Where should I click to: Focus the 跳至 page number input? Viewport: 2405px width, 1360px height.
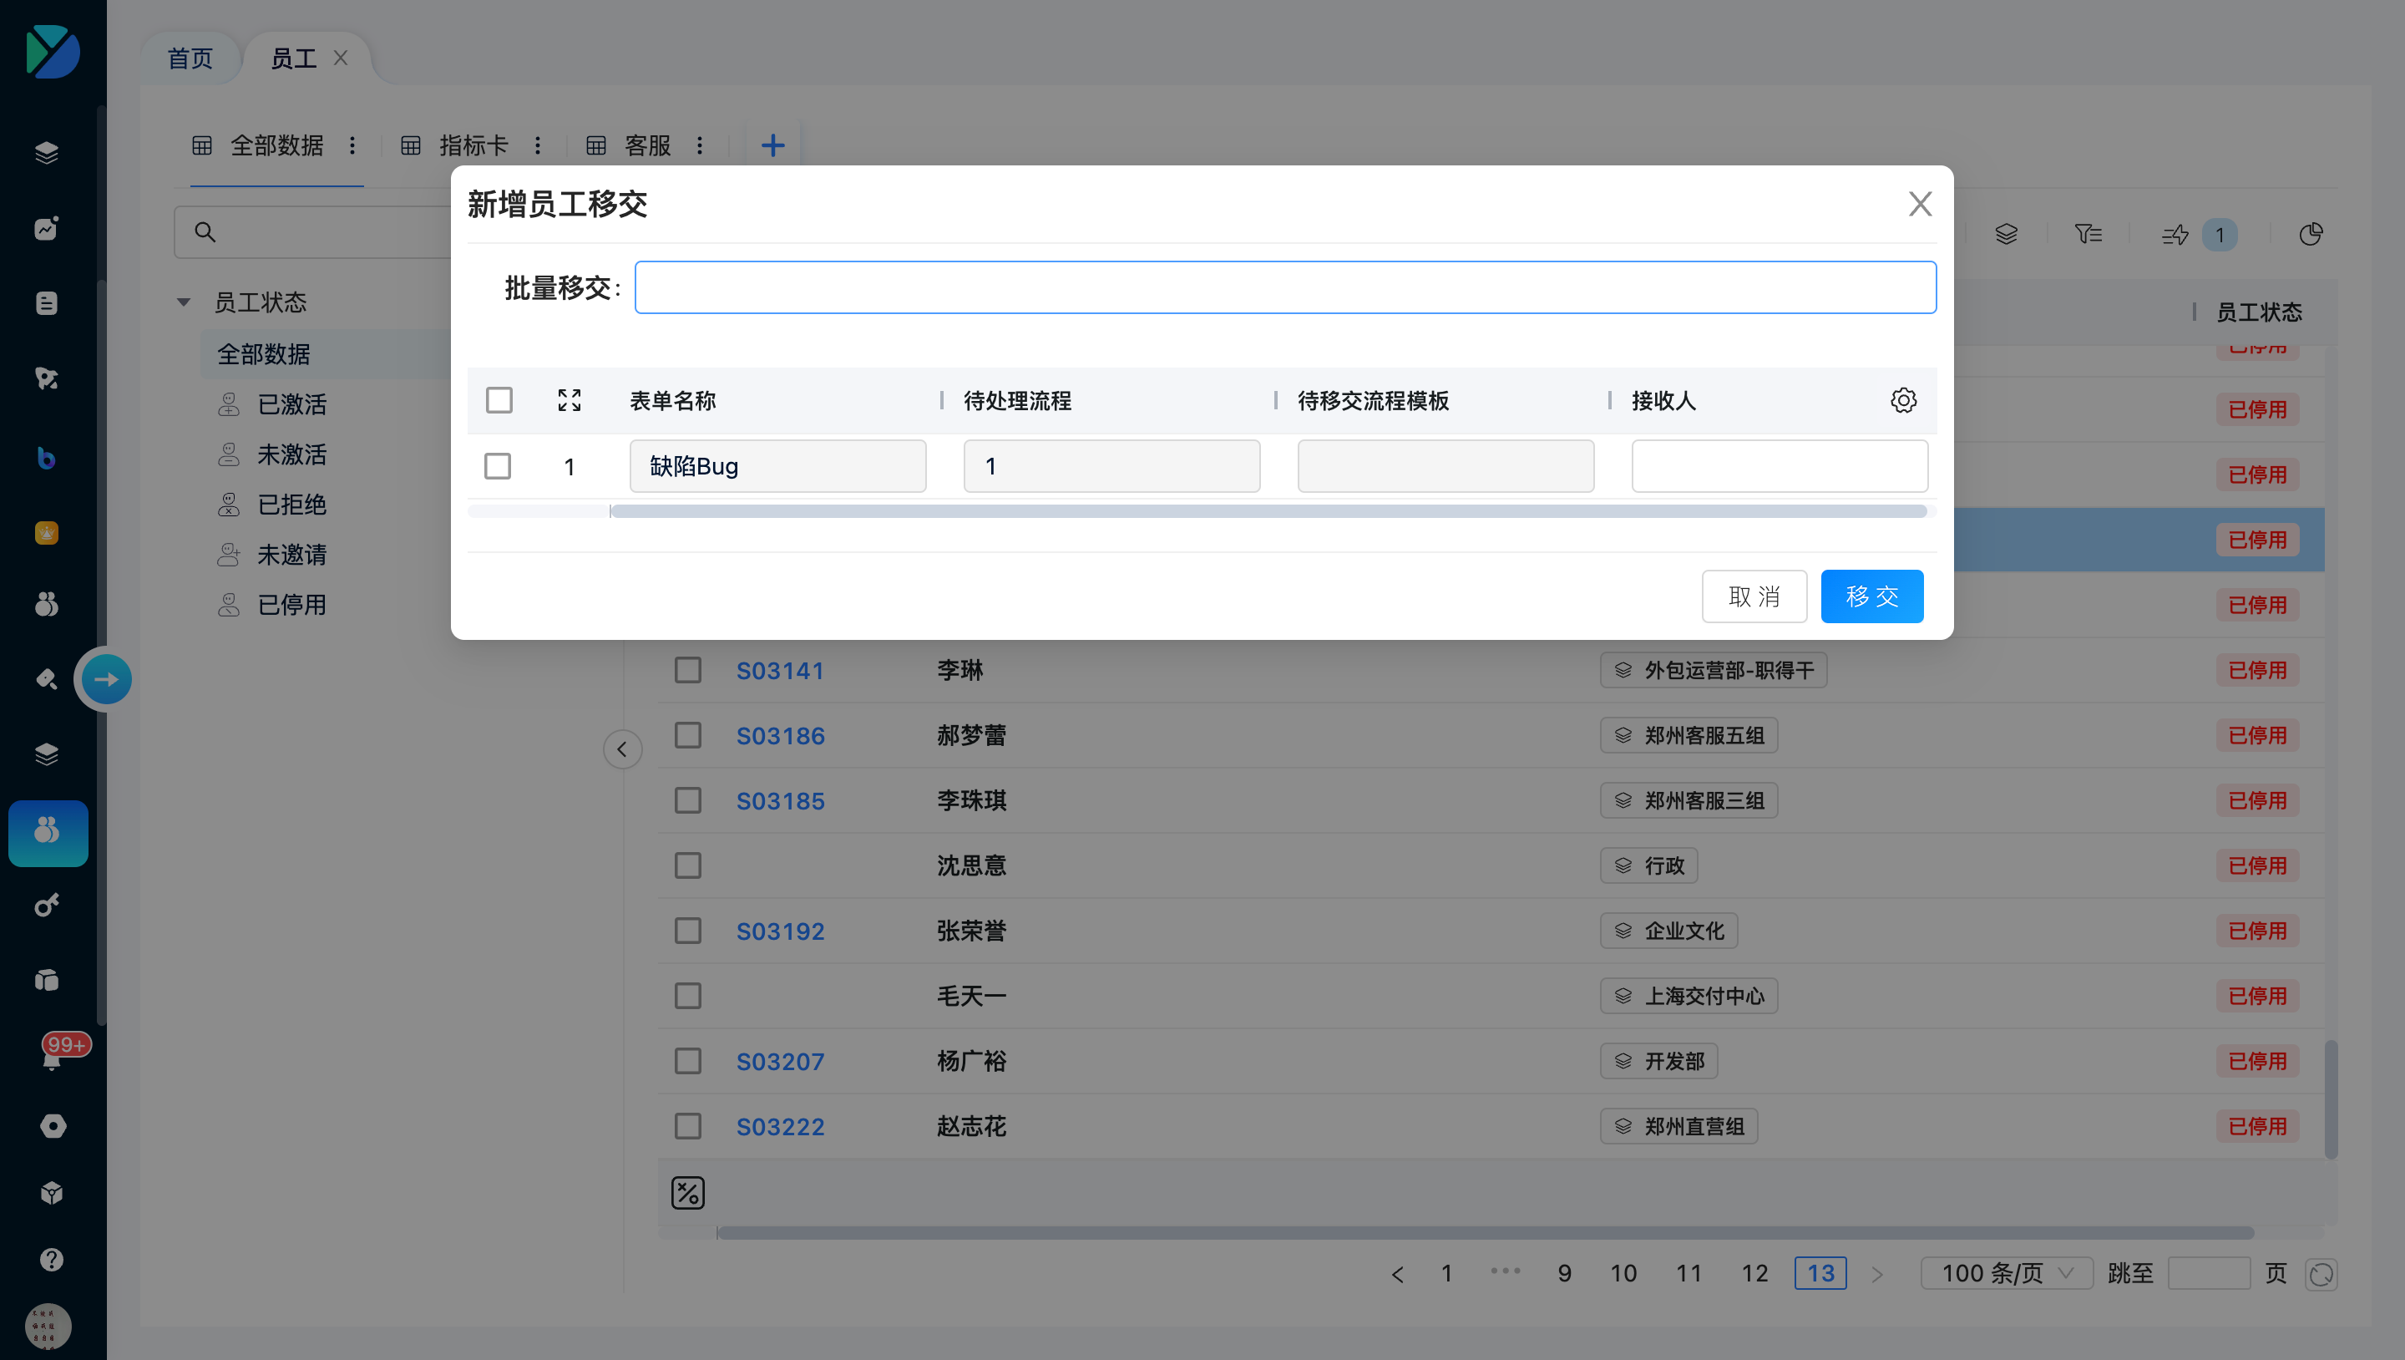click(x=2208, y=1273)
